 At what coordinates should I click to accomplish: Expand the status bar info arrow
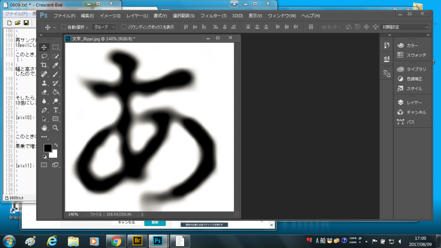[142, 214]
